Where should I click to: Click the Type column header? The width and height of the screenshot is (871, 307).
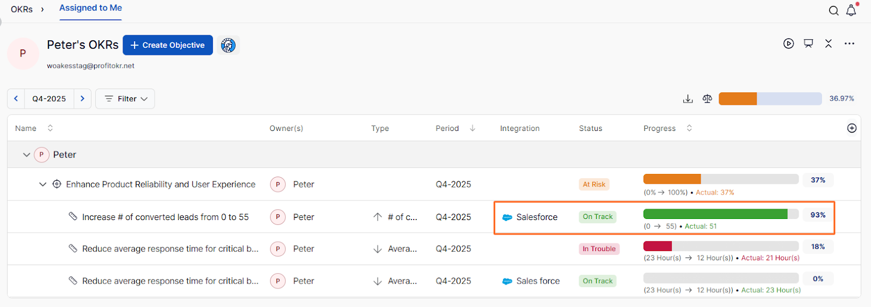tap(380, 128)
